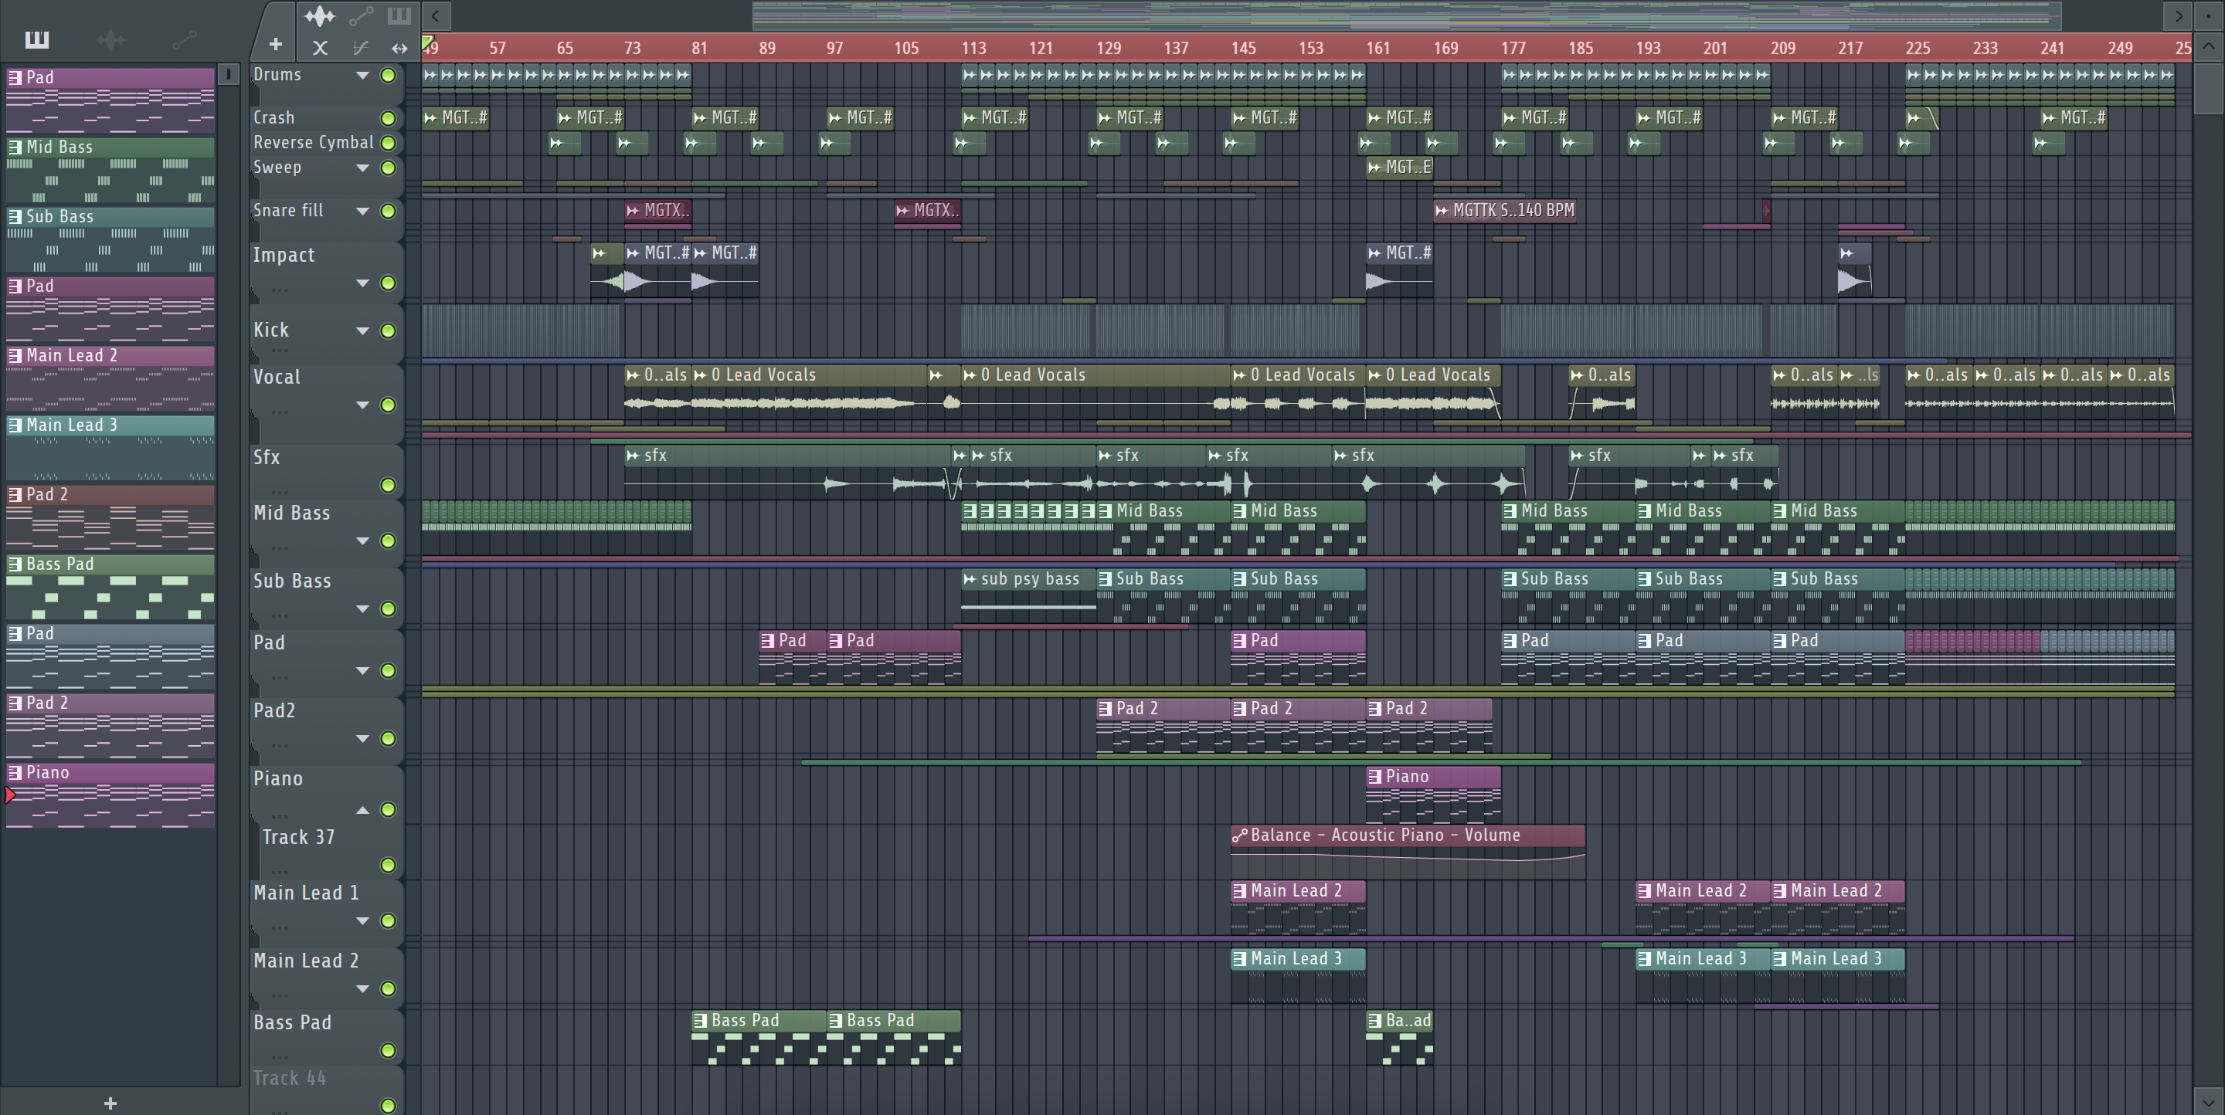Jump to bar 225 on timeline ruler
Screen dimensions: 2225x1115
click(1918, 49)
